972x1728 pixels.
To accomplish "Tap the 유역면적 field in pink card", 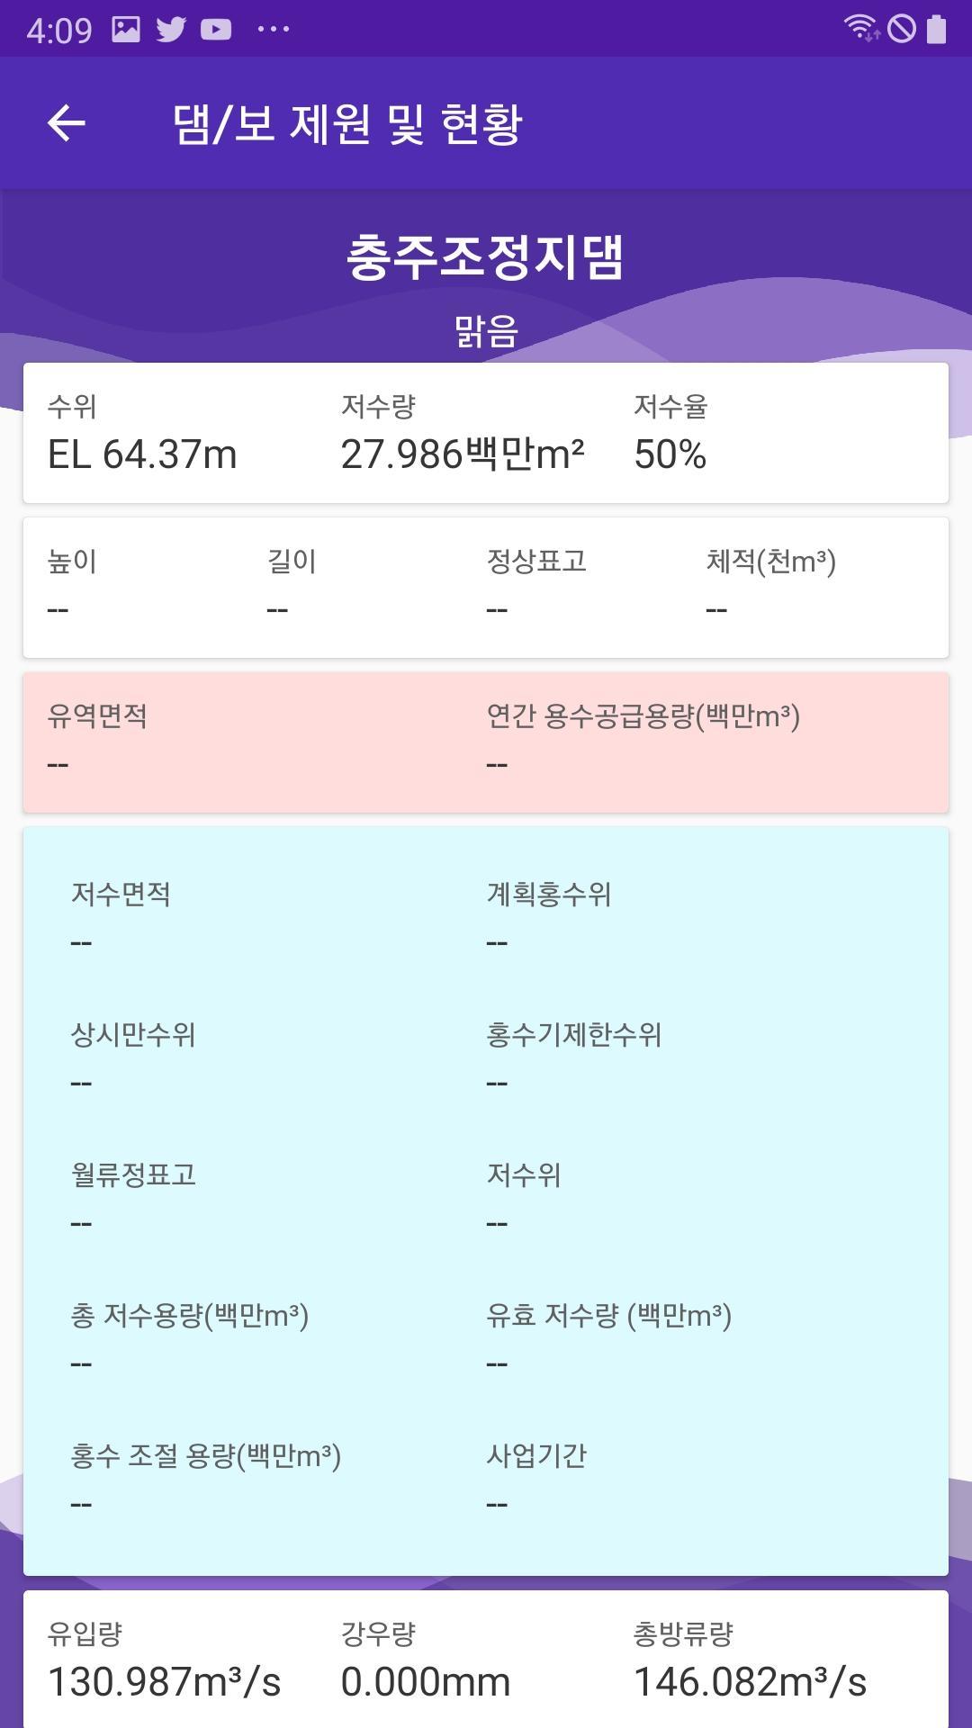I will [97, 740].
